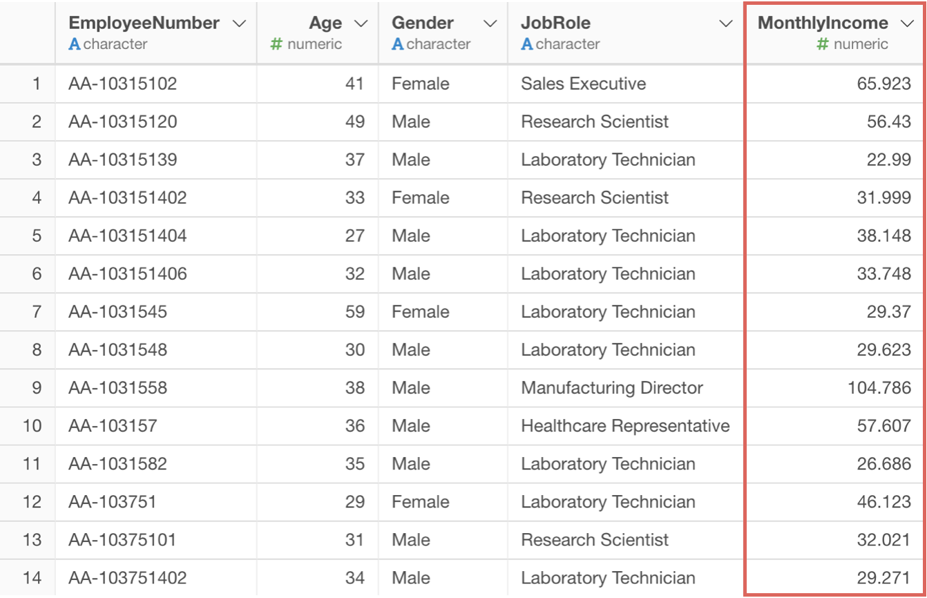Image resolution: width=927 pixels, height=598 pixels.
Task: Select the Gender column header label
Action: [422, 23]
